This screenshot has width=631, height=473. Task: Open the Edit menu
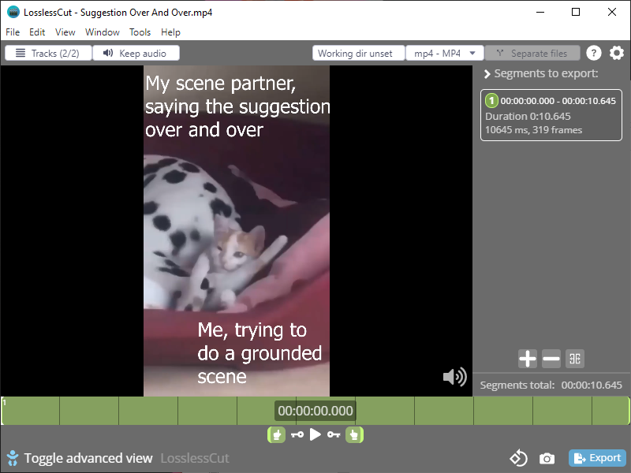click(x=37, y=32)
